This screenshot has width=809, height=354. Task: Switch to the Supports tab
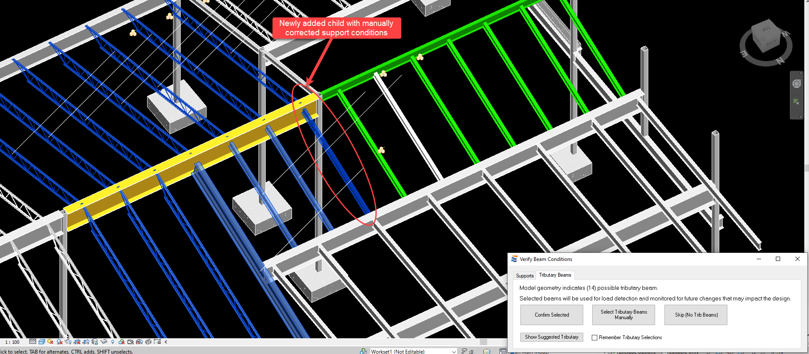525,275
